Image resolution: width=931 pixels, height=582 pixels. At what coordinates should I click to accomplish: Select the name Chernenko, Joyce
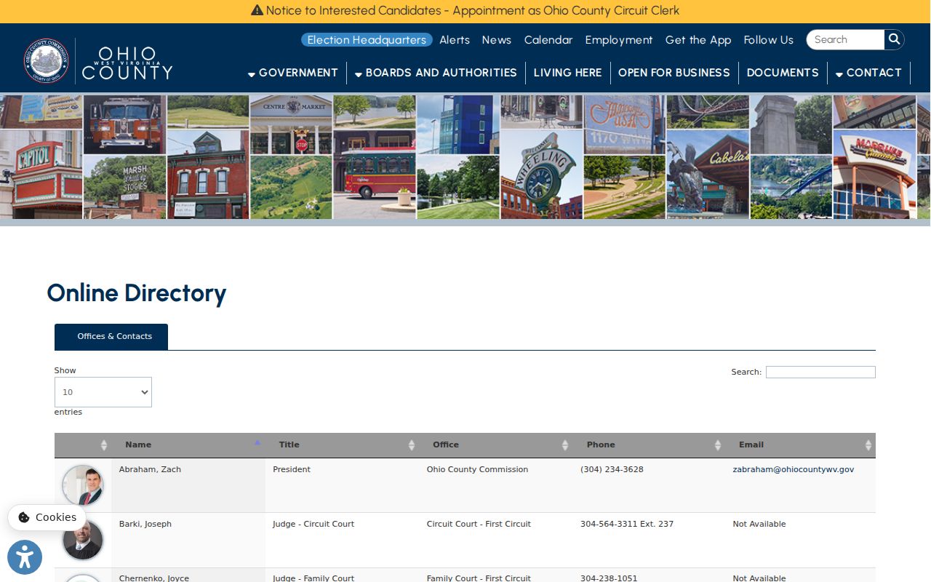pyautogui.click(x=154, y=578)
